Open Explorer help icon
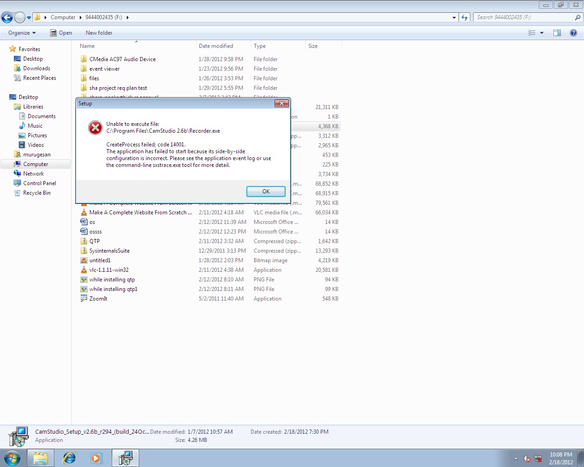This screenshot has width=584, height=467. 574,33
